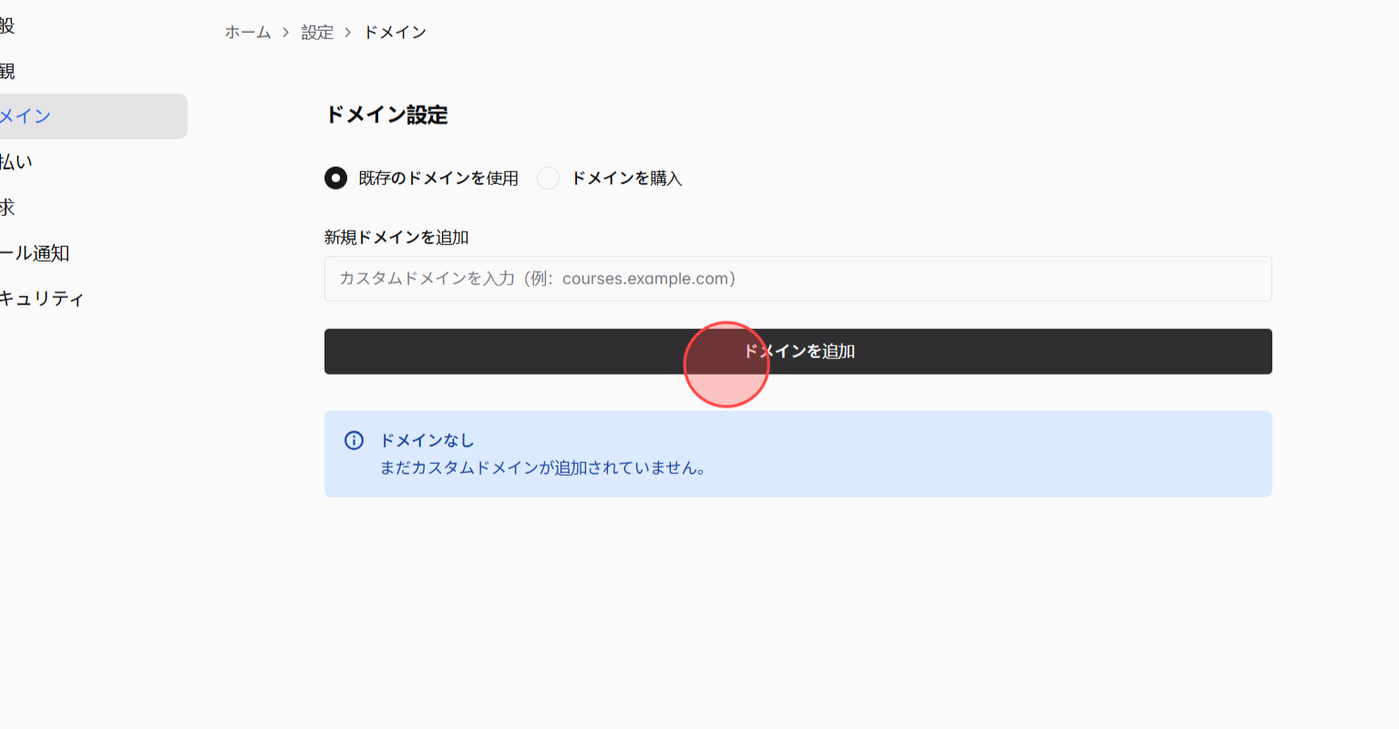Click the chevron between 設定 and ドメイン breadcrumbs
Screen dimensions: 1399x729
(347, 32)
